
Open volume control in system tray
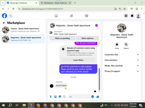coord(122,105)
